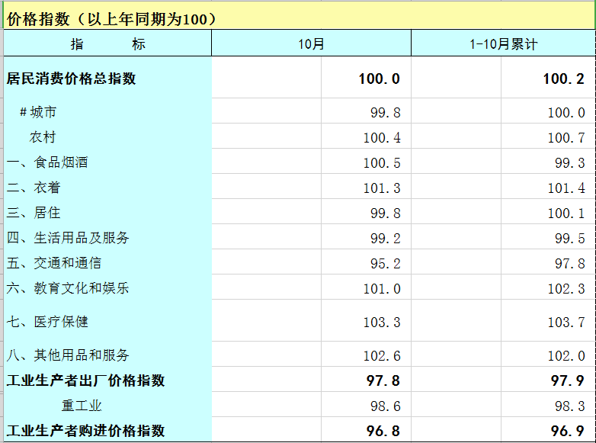Select the 农村 October value 100.4
596x443 pixels.
pyautogui.click(x=381, y=138)
